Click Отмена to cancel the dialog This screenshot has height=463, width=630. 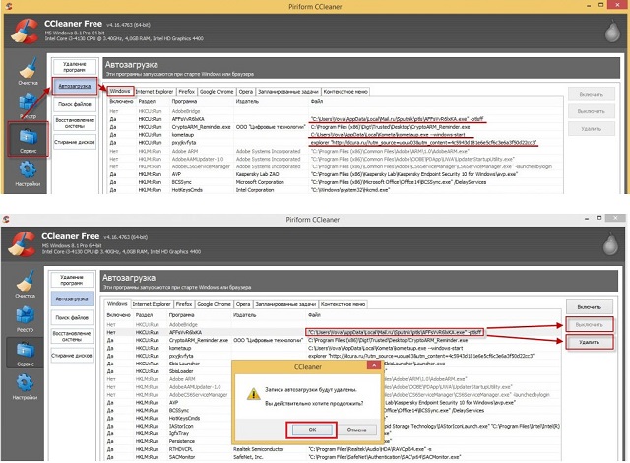click(x=356, y=430)
